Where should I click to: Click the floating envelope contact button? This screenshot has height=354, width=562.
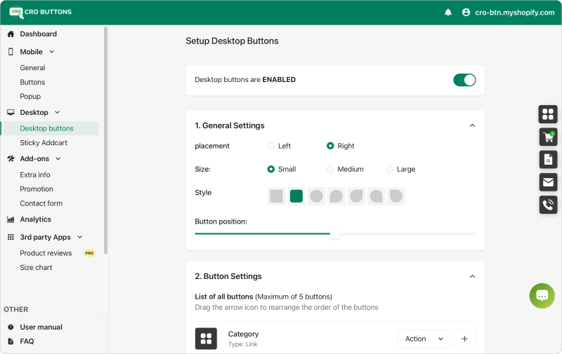point(548,182)
